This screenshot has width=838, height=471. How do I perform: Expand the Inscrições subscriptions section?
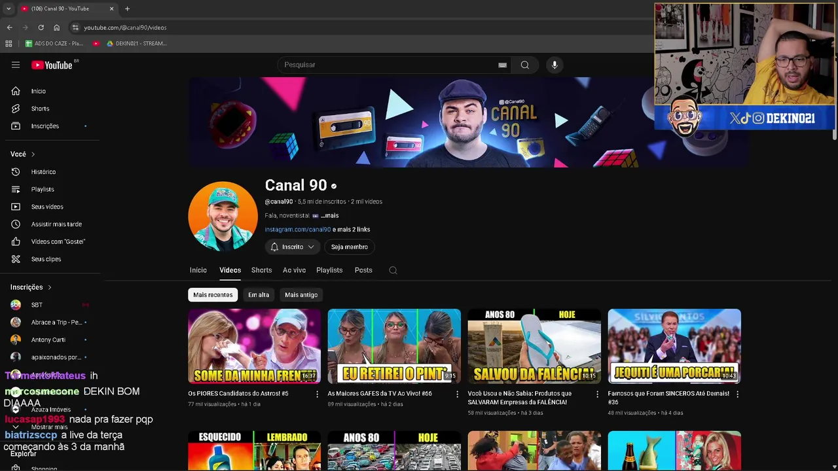(31, 287)
